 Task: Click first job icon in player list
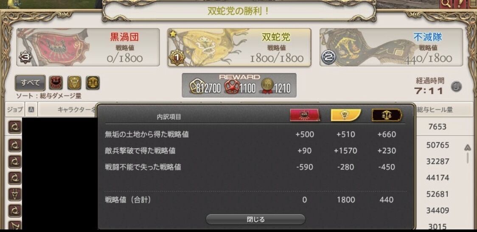(x=14, y=127)
